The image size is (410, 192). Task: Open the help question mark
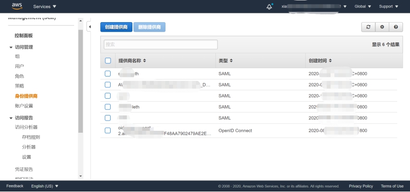tap(396, 27)
